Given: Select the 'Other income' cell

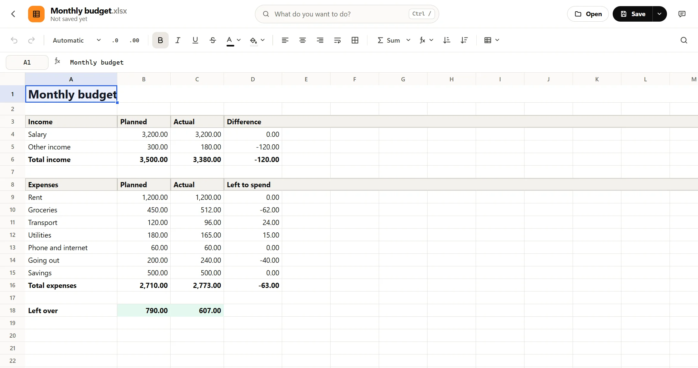Looking at the screenshot, I should [x=71, y=147].
